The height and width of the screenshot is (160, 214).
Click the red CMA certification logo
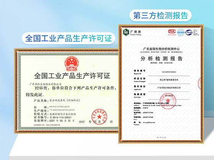pos(172,32)
